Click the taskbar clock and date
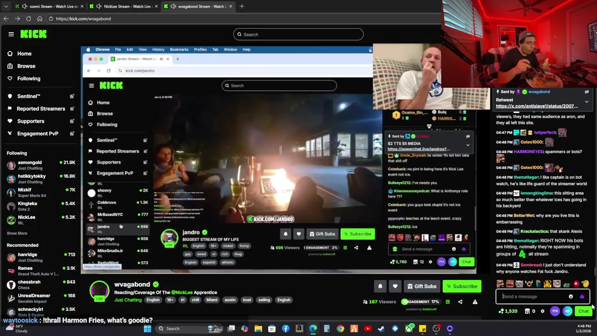Viewport: 597px width, 336px height. (584, 329)
